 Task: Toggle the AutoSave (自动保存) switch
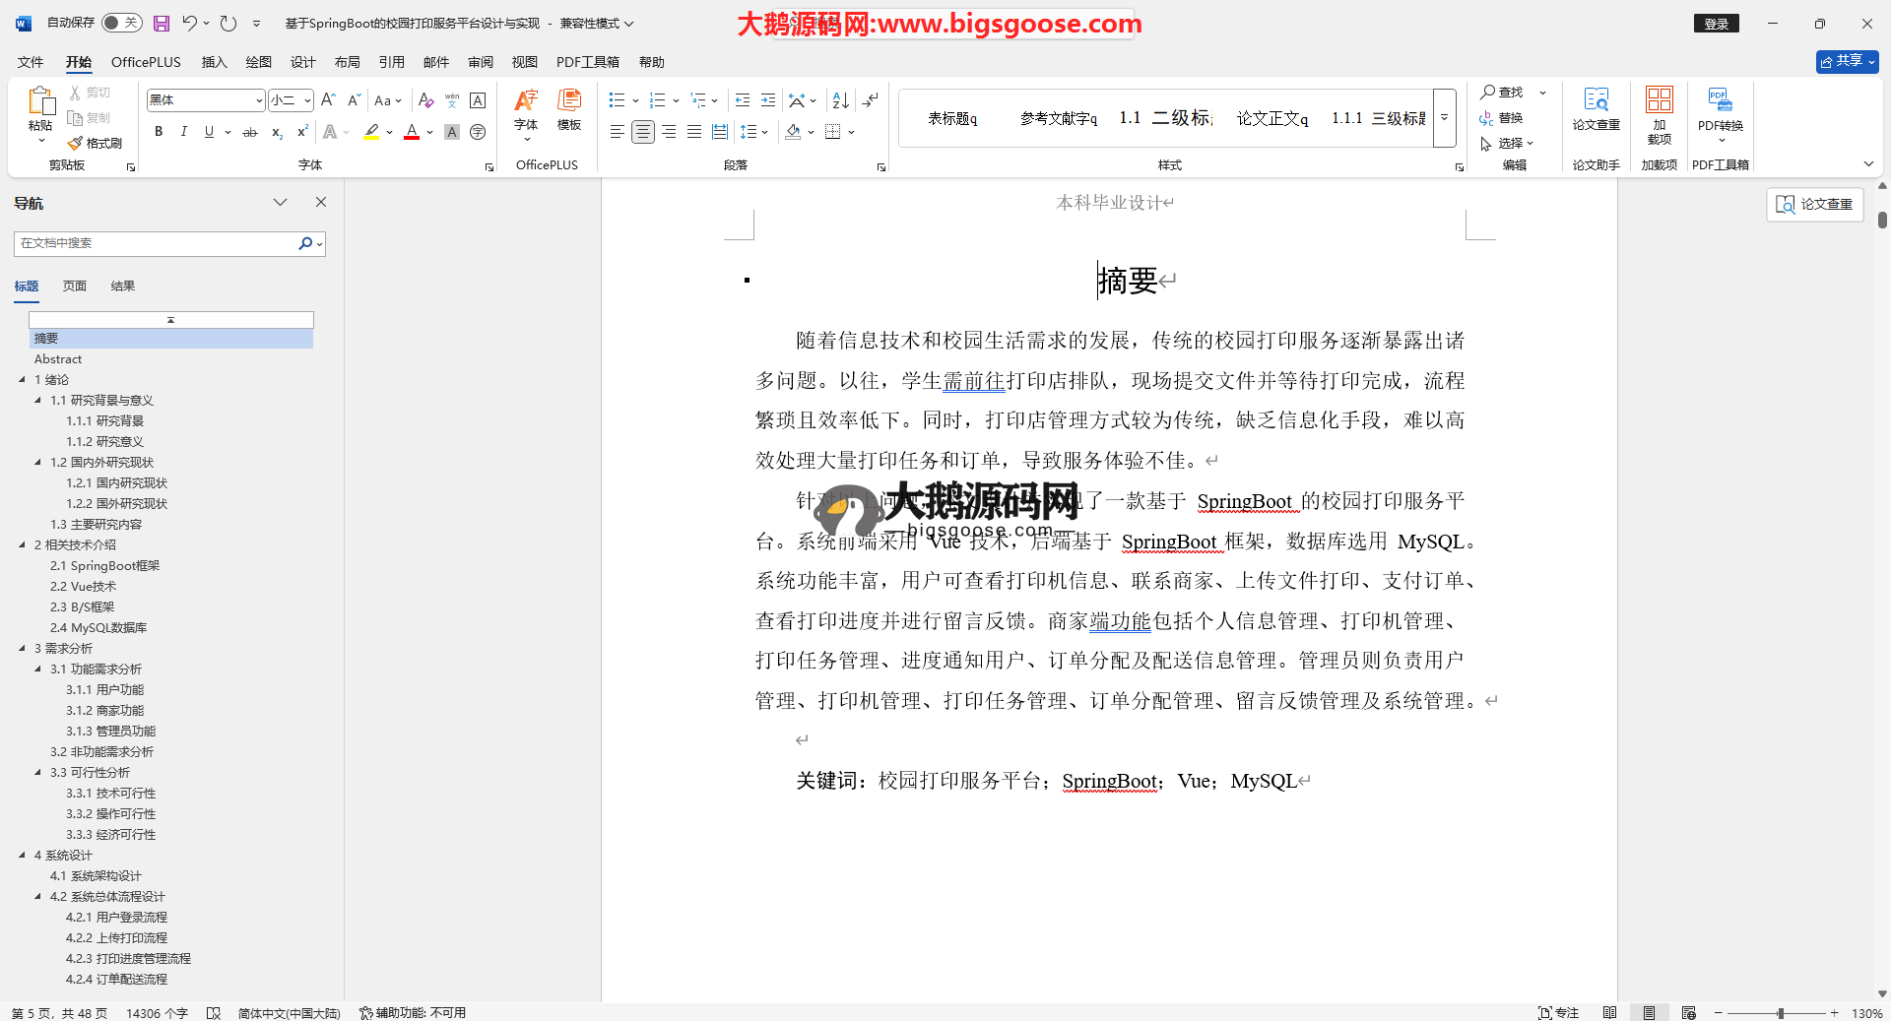[x=121, y=23]
